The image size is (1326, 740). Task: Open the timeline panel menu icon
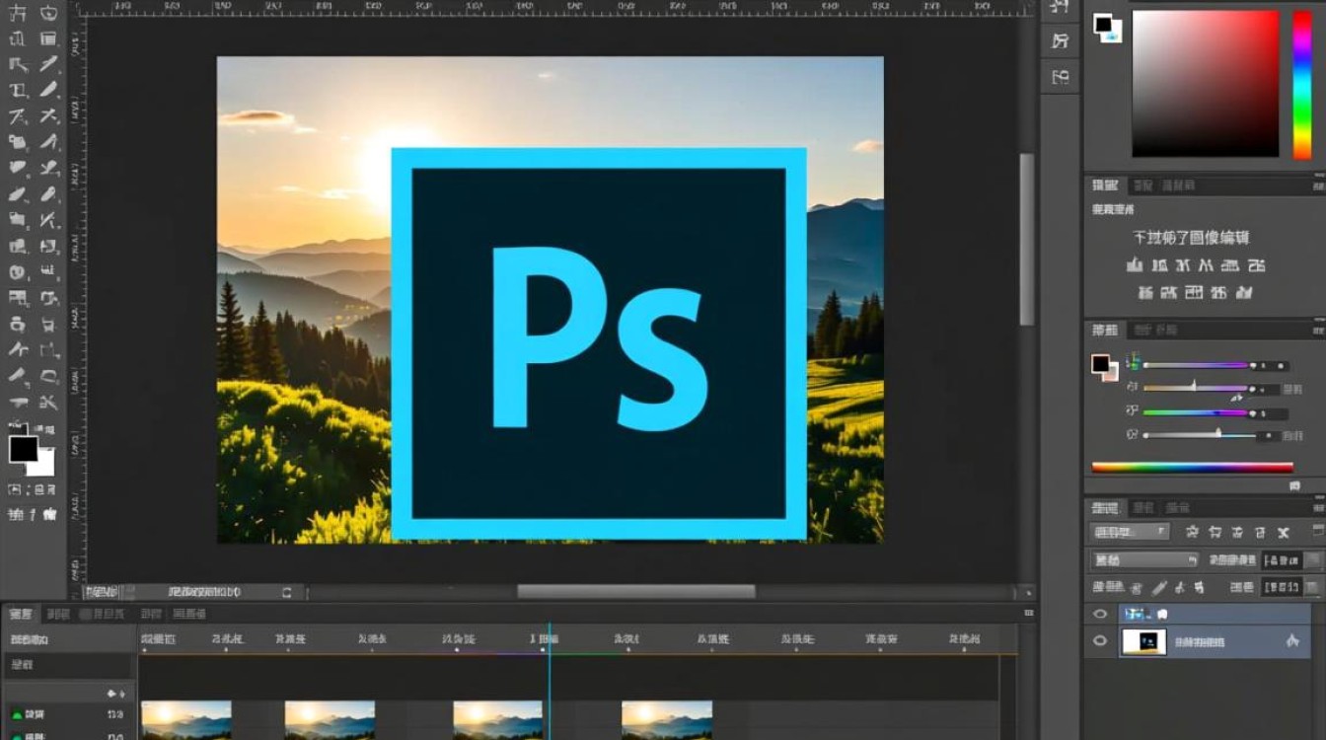pos(1029,614)
